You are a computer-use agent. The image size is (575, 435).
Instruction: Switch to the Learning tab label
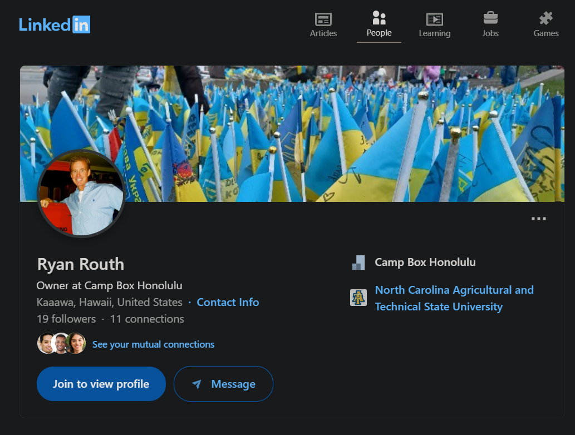(x=435, y=33)
